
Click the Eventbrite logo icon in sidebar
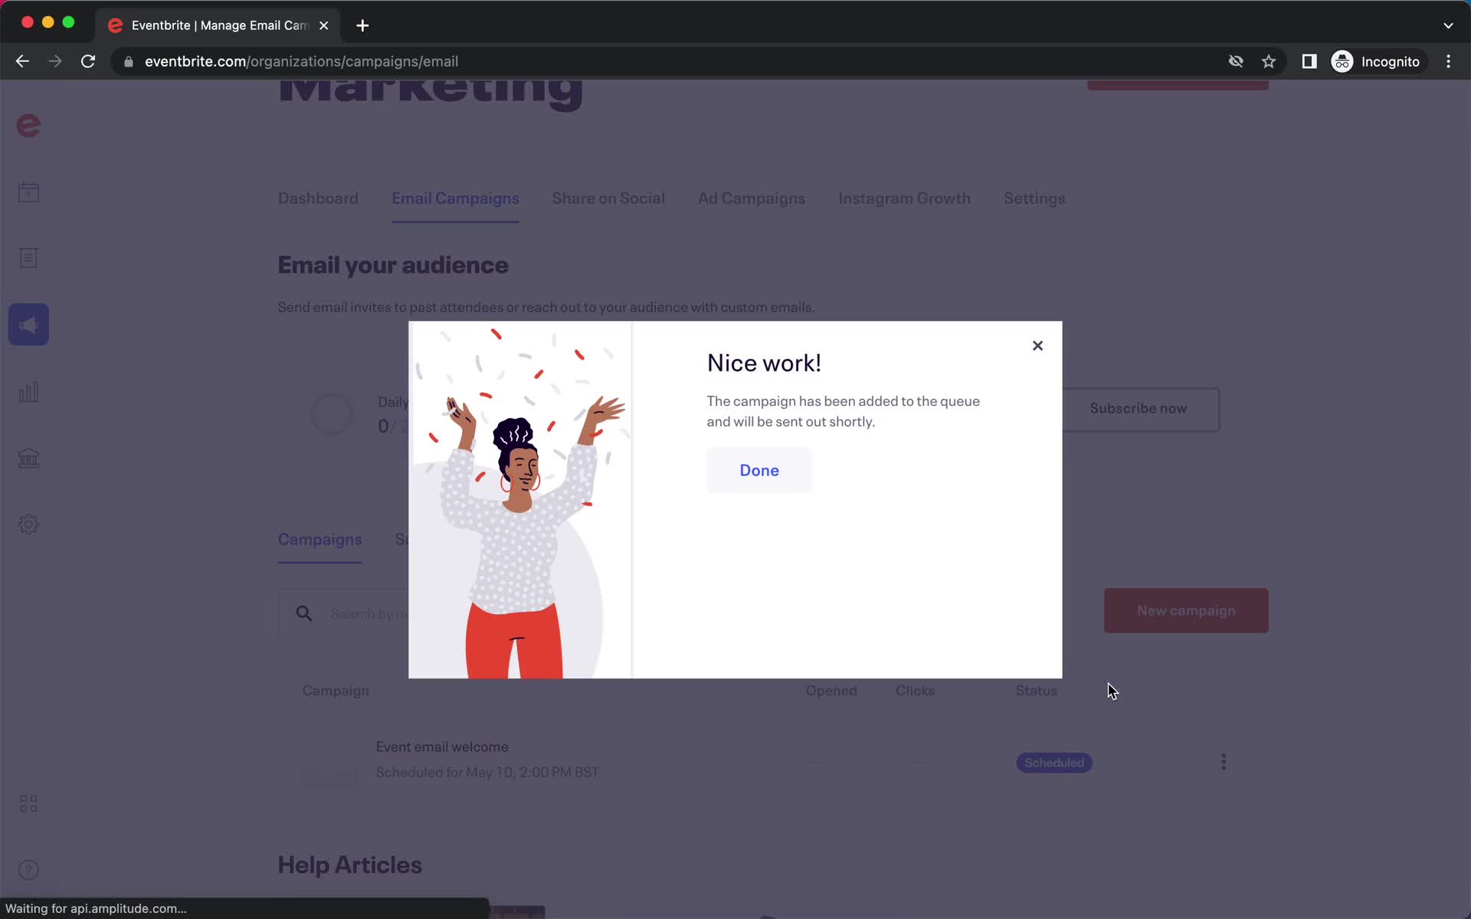point(28,125)
